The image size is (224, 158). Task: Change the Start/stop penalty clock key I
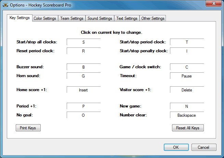(187, 51)
